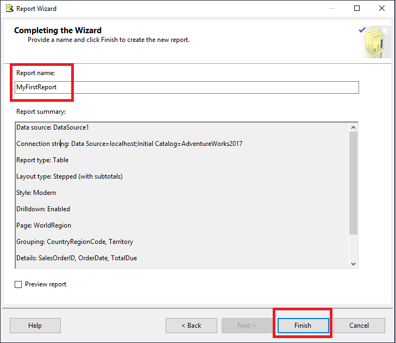This screenshot has width=396, height=343.
Task: Click the Details line in report summary
Action: (x=77, y=258)
